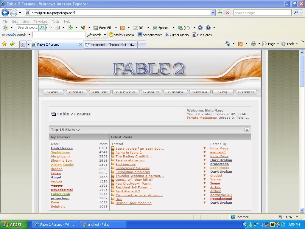Click the Favorites Center star icon

point(4,44)
